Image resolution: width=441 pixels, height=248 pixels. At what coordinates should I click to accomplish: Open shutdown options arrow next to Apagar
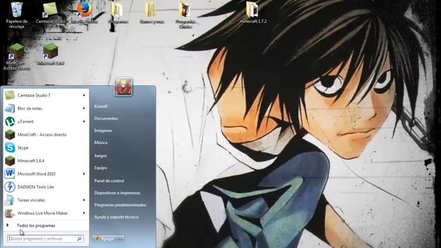(x=121, y=239)
